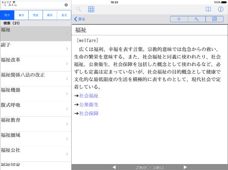Image resolution: width=228 pixels, height=170 pixels.
Task: Open the book icon in toolbar
Action: click(208, 9)
